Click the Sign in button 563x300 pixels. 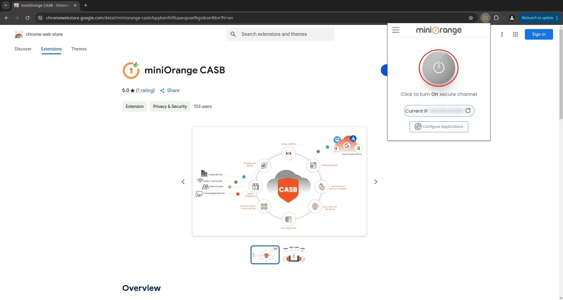pos(539,34)
